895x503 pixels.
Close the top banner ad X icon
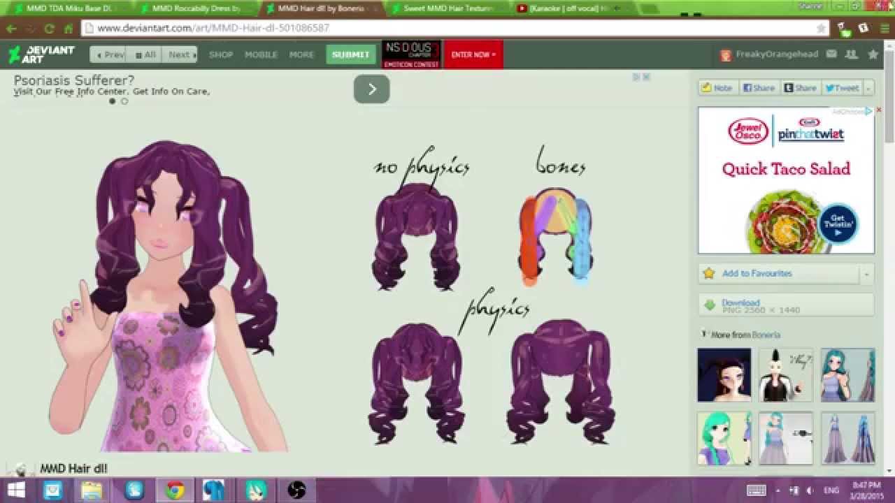(647, 77)
